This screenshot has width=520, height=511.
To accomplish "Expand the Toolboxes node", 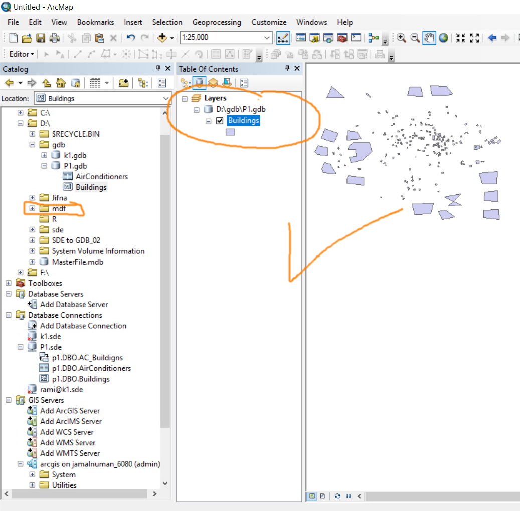I will (x=9, y=283).
